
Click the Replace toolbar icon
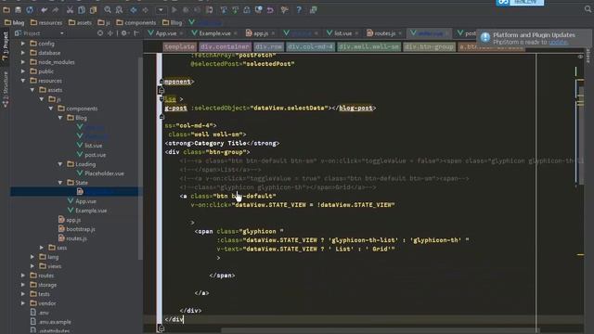[119, 10]
